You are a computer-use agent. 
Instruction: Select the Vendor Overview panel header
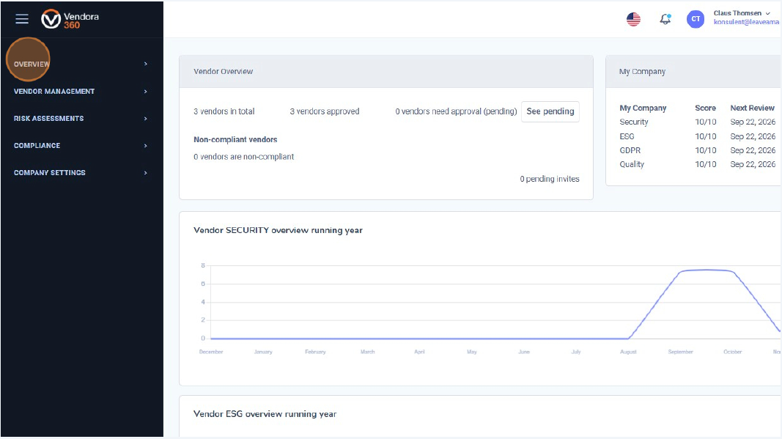point(223,71)
